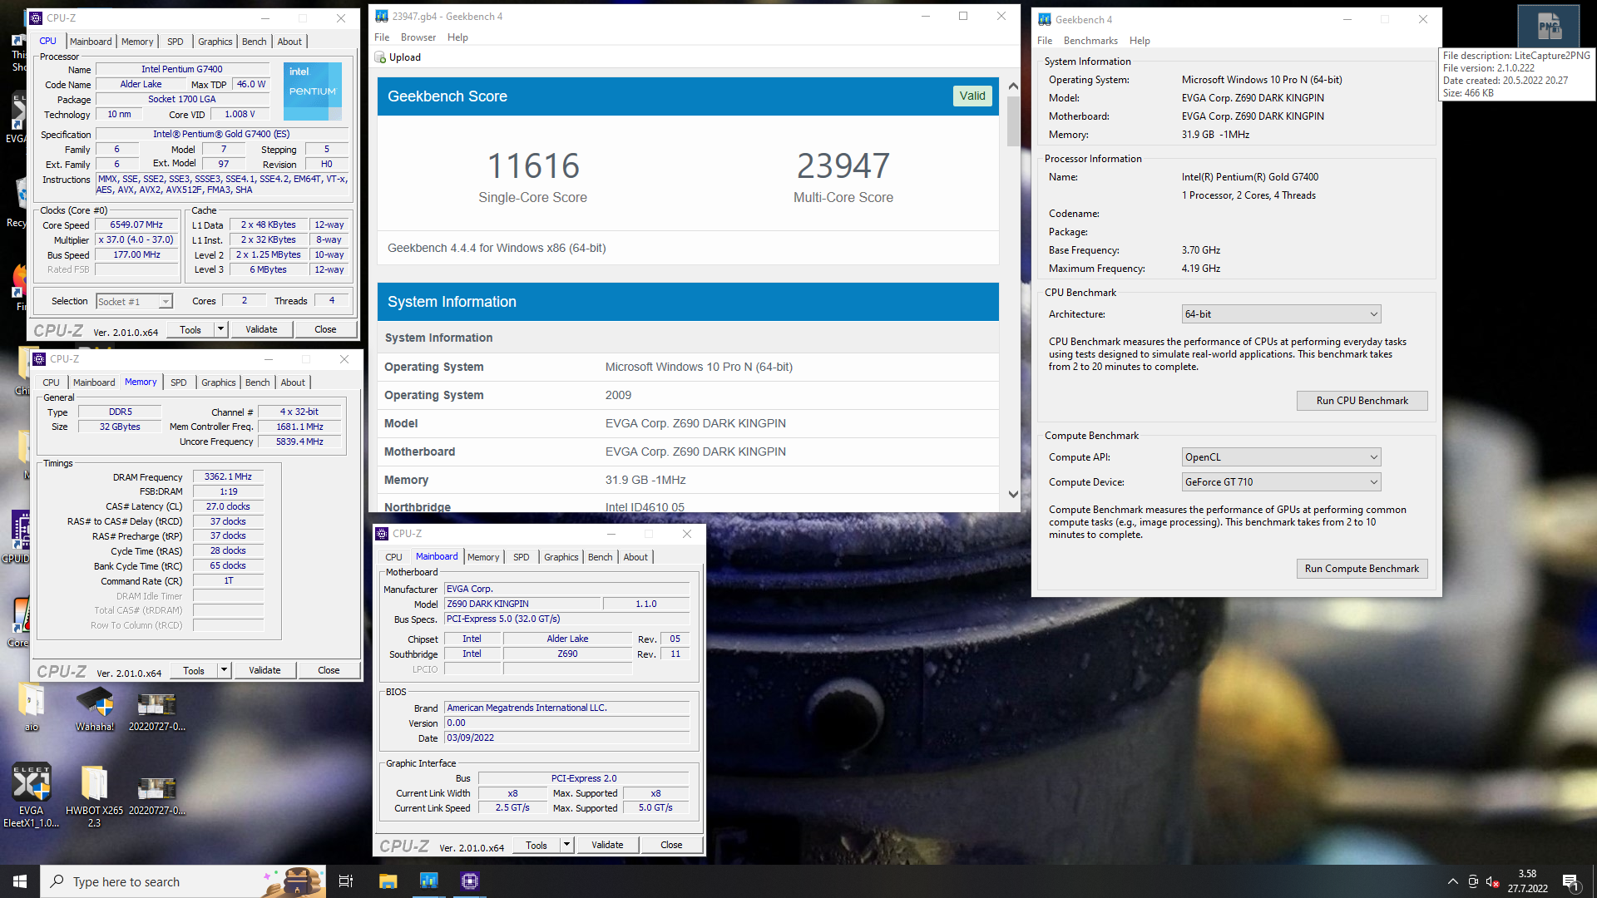Screen dimensions: 1597x898
Task: Switch to Graphics tab in CPU-Z BIOS window
Action: [561, 557]
